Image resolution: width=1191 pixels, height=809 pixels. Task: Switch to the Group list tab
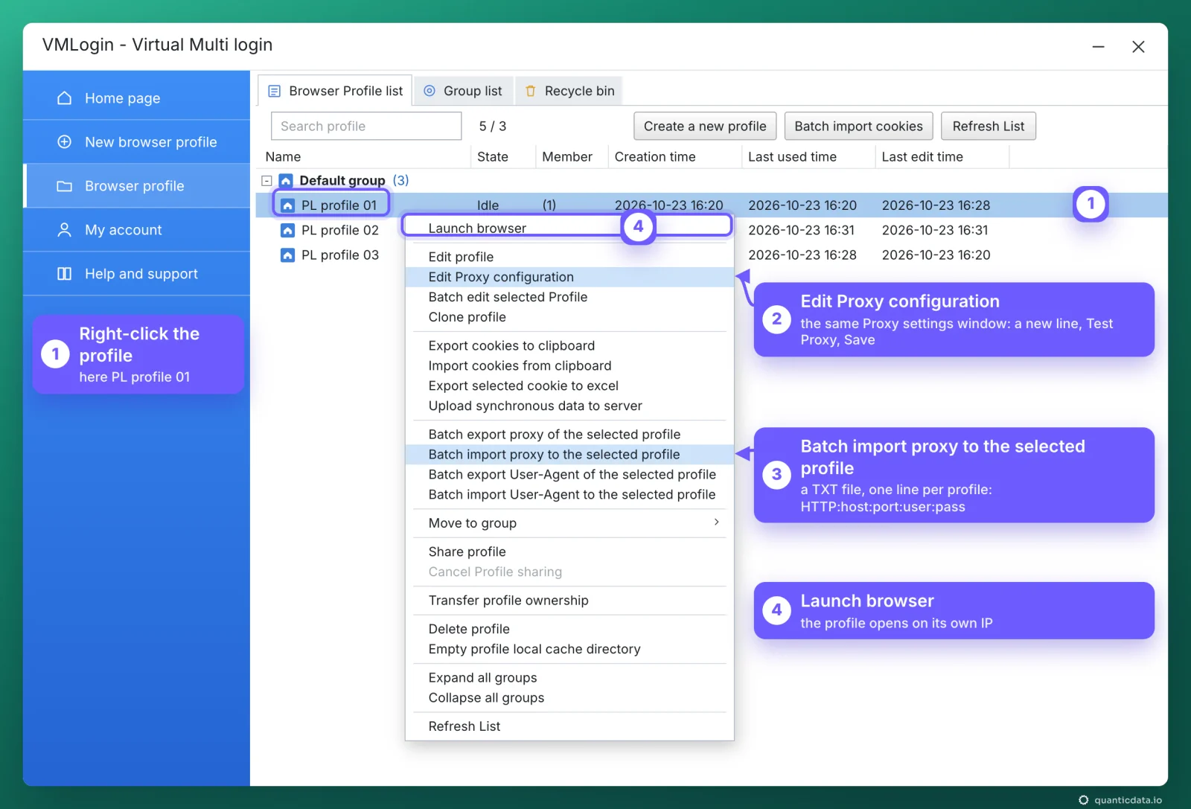(x=464, y=91)
